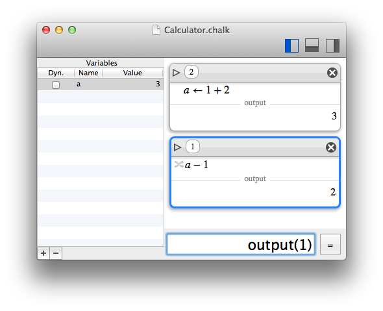
Task: Collapse entry 1 using its disclosure triangle
Action: (x=177, y=147)
